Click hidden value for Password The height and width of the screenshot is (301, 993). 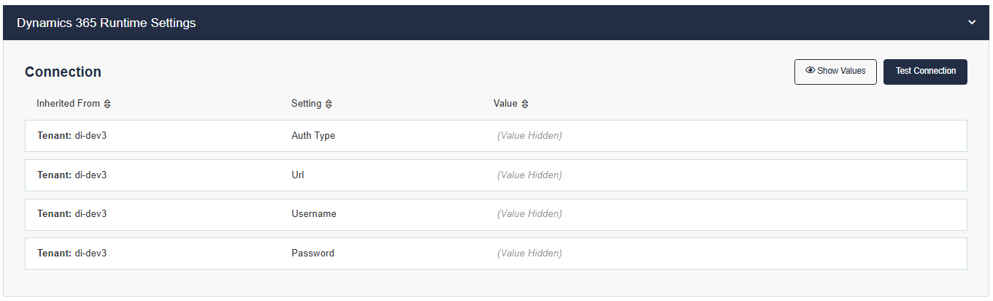pos(529,254)
